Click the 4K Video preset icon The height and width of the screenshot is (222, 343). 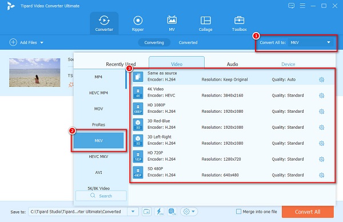138,93
